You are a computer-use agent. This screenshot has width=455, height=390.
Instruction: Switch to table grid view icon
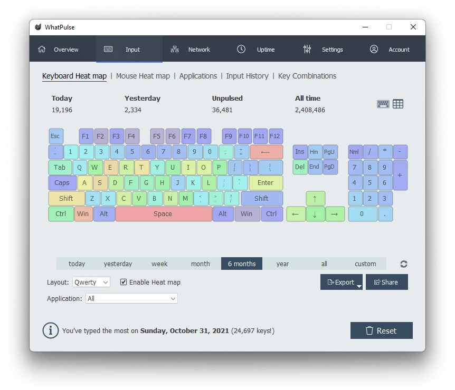(x=398, y=104)
